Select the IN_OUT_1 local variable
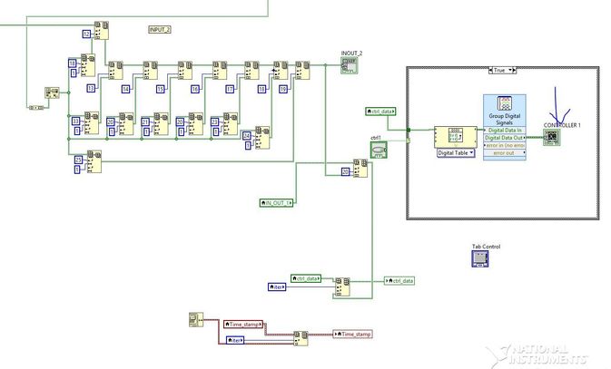The image size is (611, 369). pos(276,203)
